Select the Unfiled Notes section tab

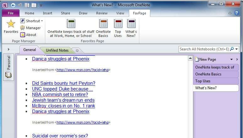[57, 50]
